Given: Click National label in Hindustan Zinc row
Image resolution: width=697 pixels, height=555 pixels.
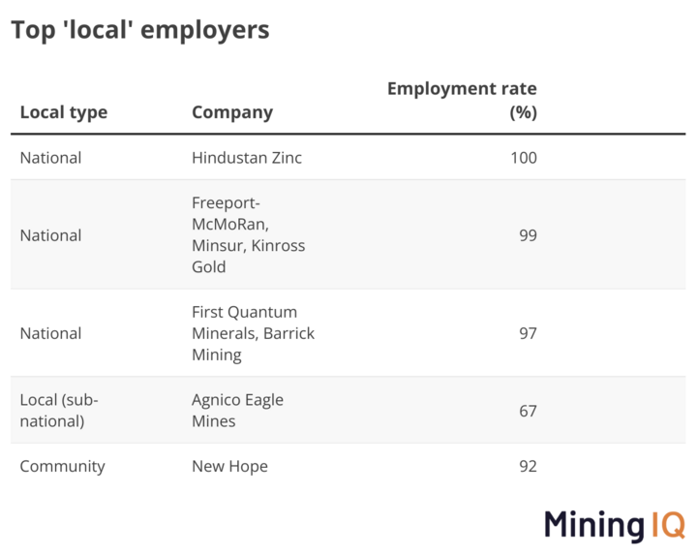Looking at the screenshot, I should point(50,158).
